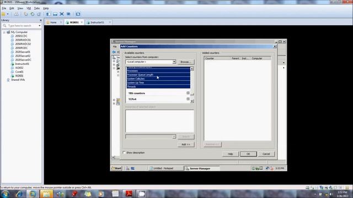
Task: Click the counter list scroll down arrow
Action: pos(192,101)
